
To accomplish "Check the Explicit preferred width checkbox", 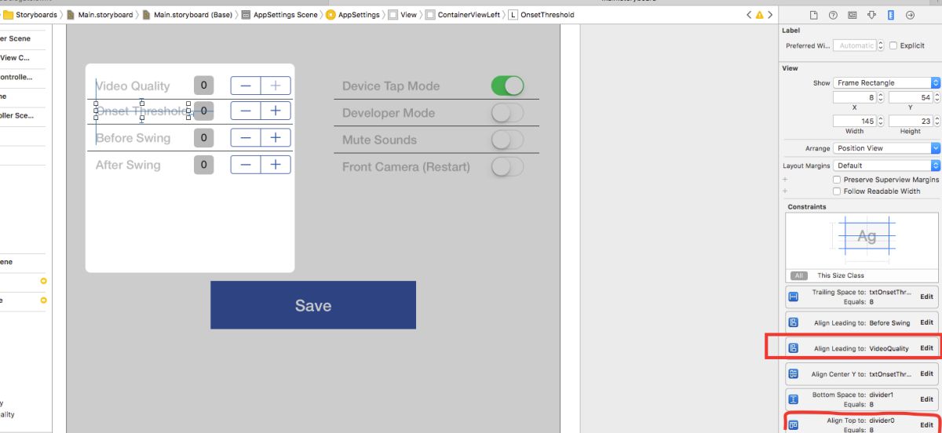I will (893, 45).
